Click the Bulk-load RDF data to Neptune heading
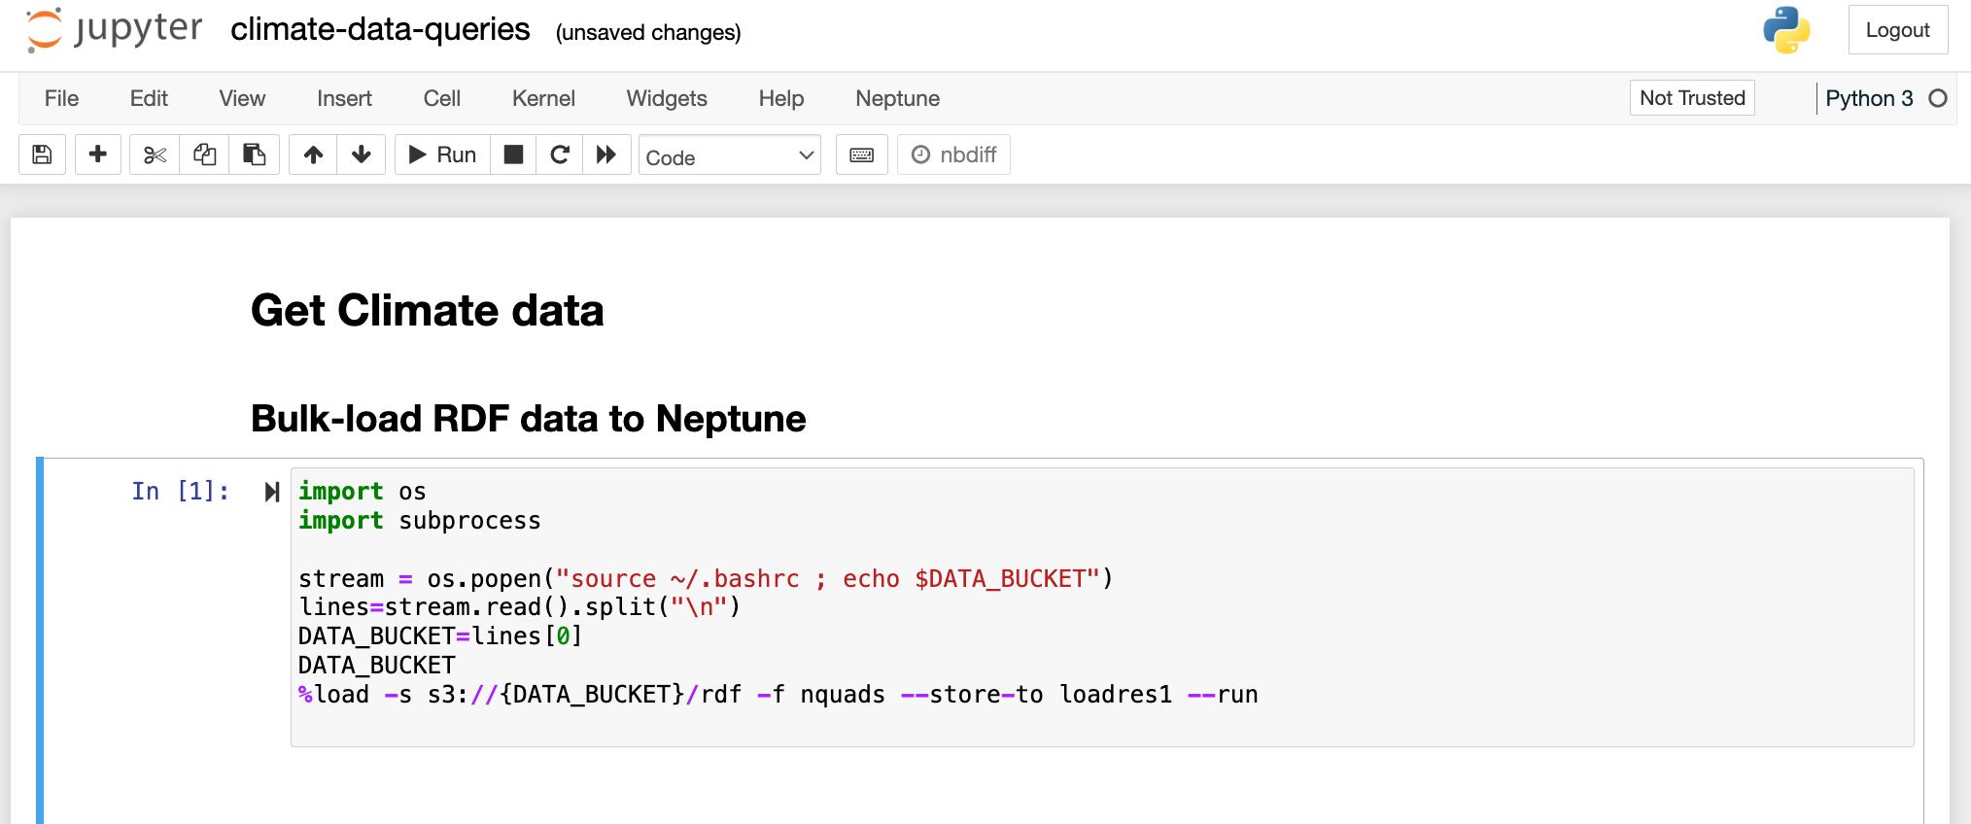This screenshot has width=1971, height=824. pos(529,419)
